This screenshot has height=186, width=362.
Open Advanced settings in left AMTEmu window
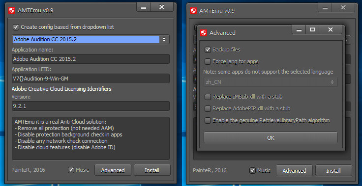[113, 170]
